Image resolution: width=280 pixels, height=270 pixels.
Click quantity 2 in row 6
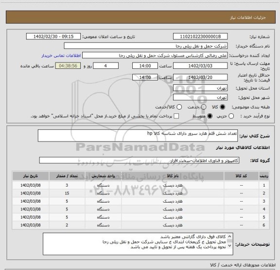click(67, 225)
